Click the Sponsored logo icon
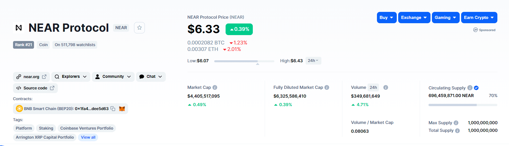 click(x=476, y=30)
